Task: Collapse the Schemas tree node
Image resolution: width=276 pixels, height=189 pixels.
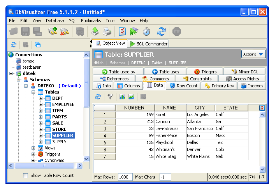Action: click(18, 80)
